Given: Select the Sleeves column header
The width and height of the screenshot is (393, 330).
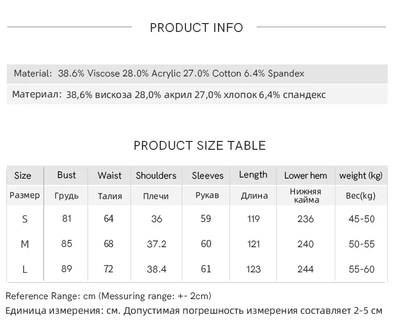Looking at the screenshot, I should click(208, 175).
